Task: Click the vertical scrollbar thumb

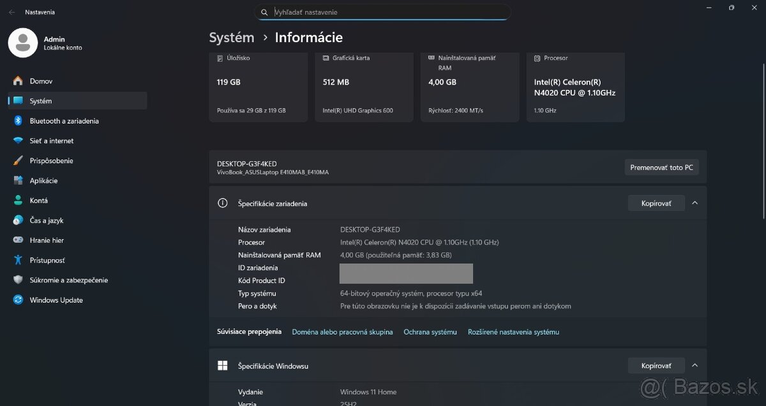Action: coord(763,140)
